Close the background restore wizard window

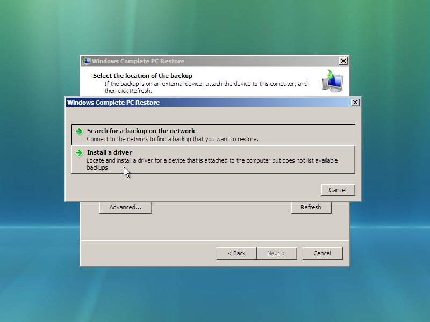coord(343,61)
